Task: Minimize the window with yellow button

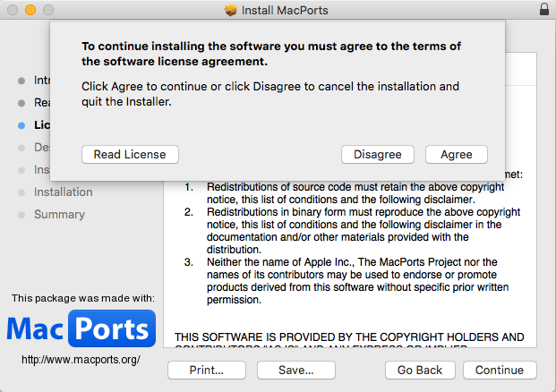Action: click(x=30, y=10)
